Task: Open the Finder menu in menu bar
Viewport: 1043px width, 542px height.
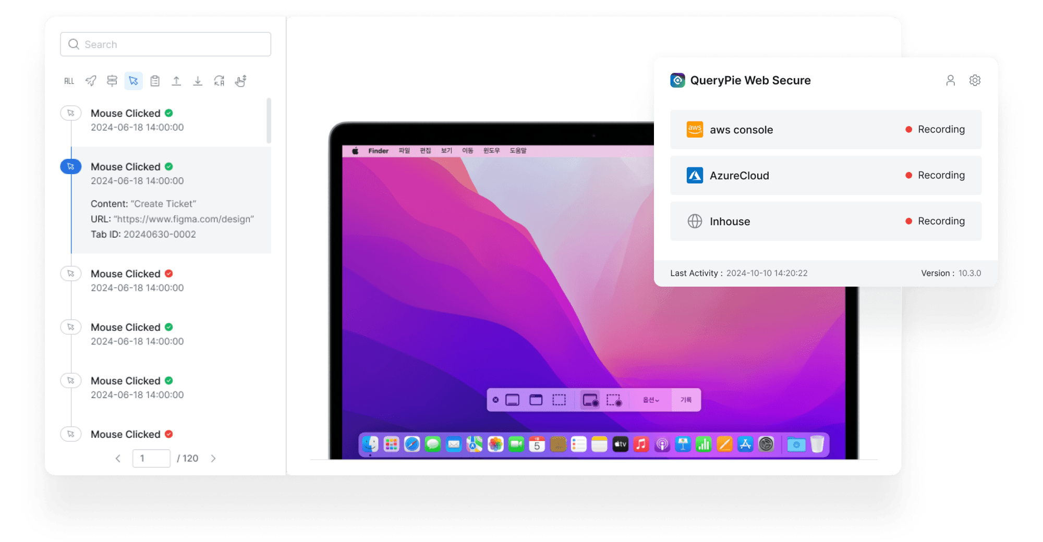Action: pyautogui.click(x=378, y=151)
